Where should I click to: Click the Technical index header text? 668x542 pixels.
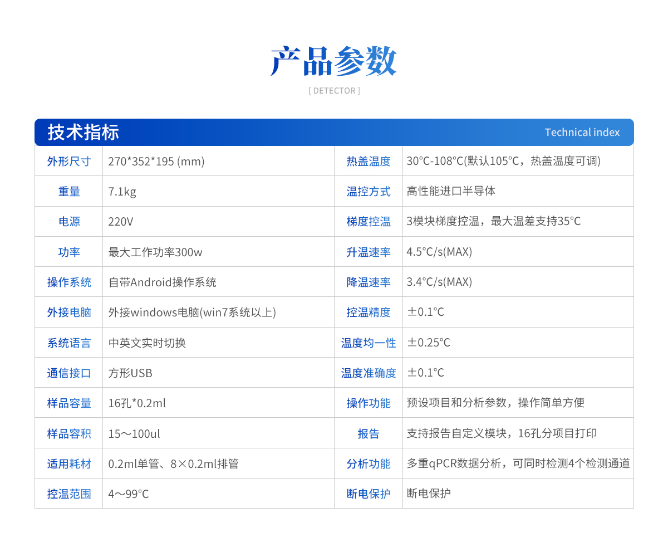[x=582, y=133]
